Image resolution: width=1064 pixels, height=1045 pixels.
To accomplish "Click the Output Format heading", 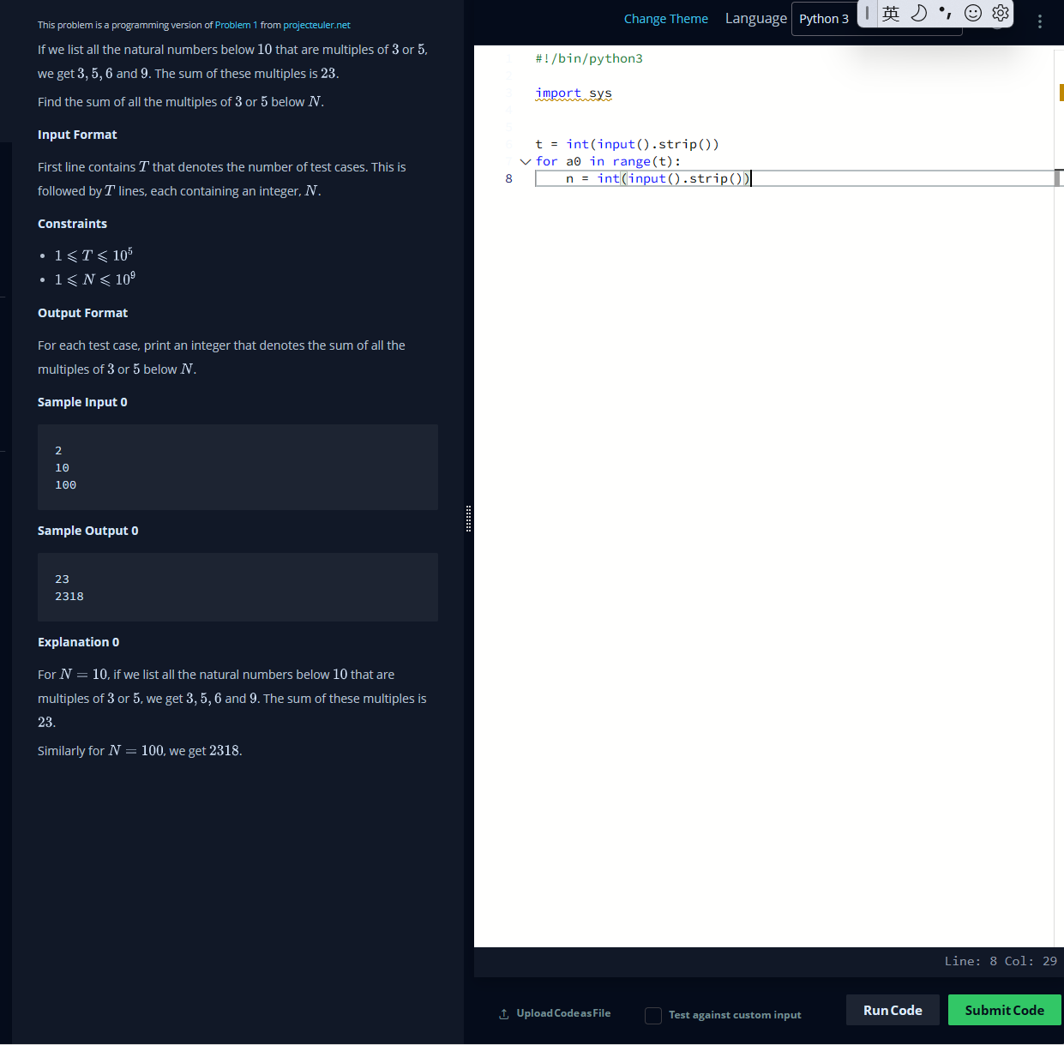I will click(x=82, y=313).
